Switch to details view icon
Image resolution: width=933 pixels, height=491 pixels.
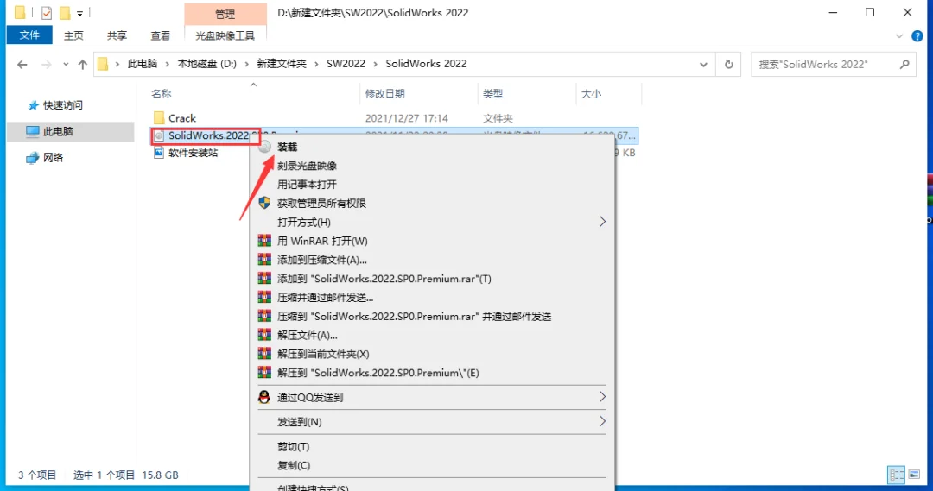896,475
